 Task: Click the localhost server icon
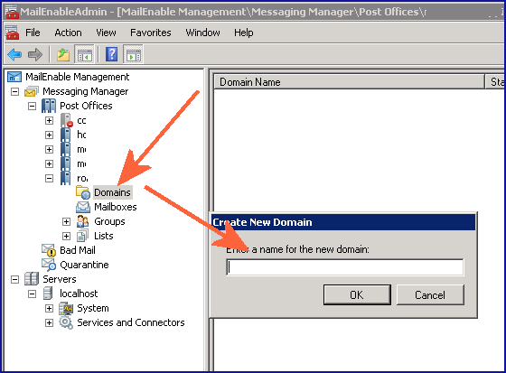[x=48, y=294]
